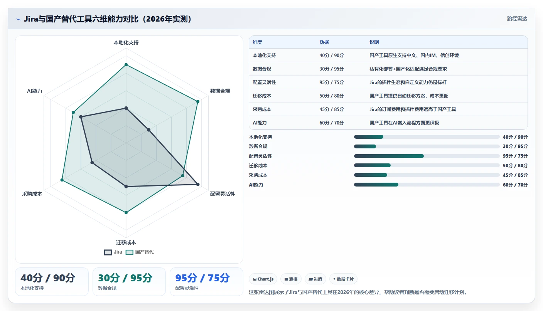Click the 国产替代 data point on the AI能力 axis
This screenshot has width=543, height=311.
click(73, 113)
